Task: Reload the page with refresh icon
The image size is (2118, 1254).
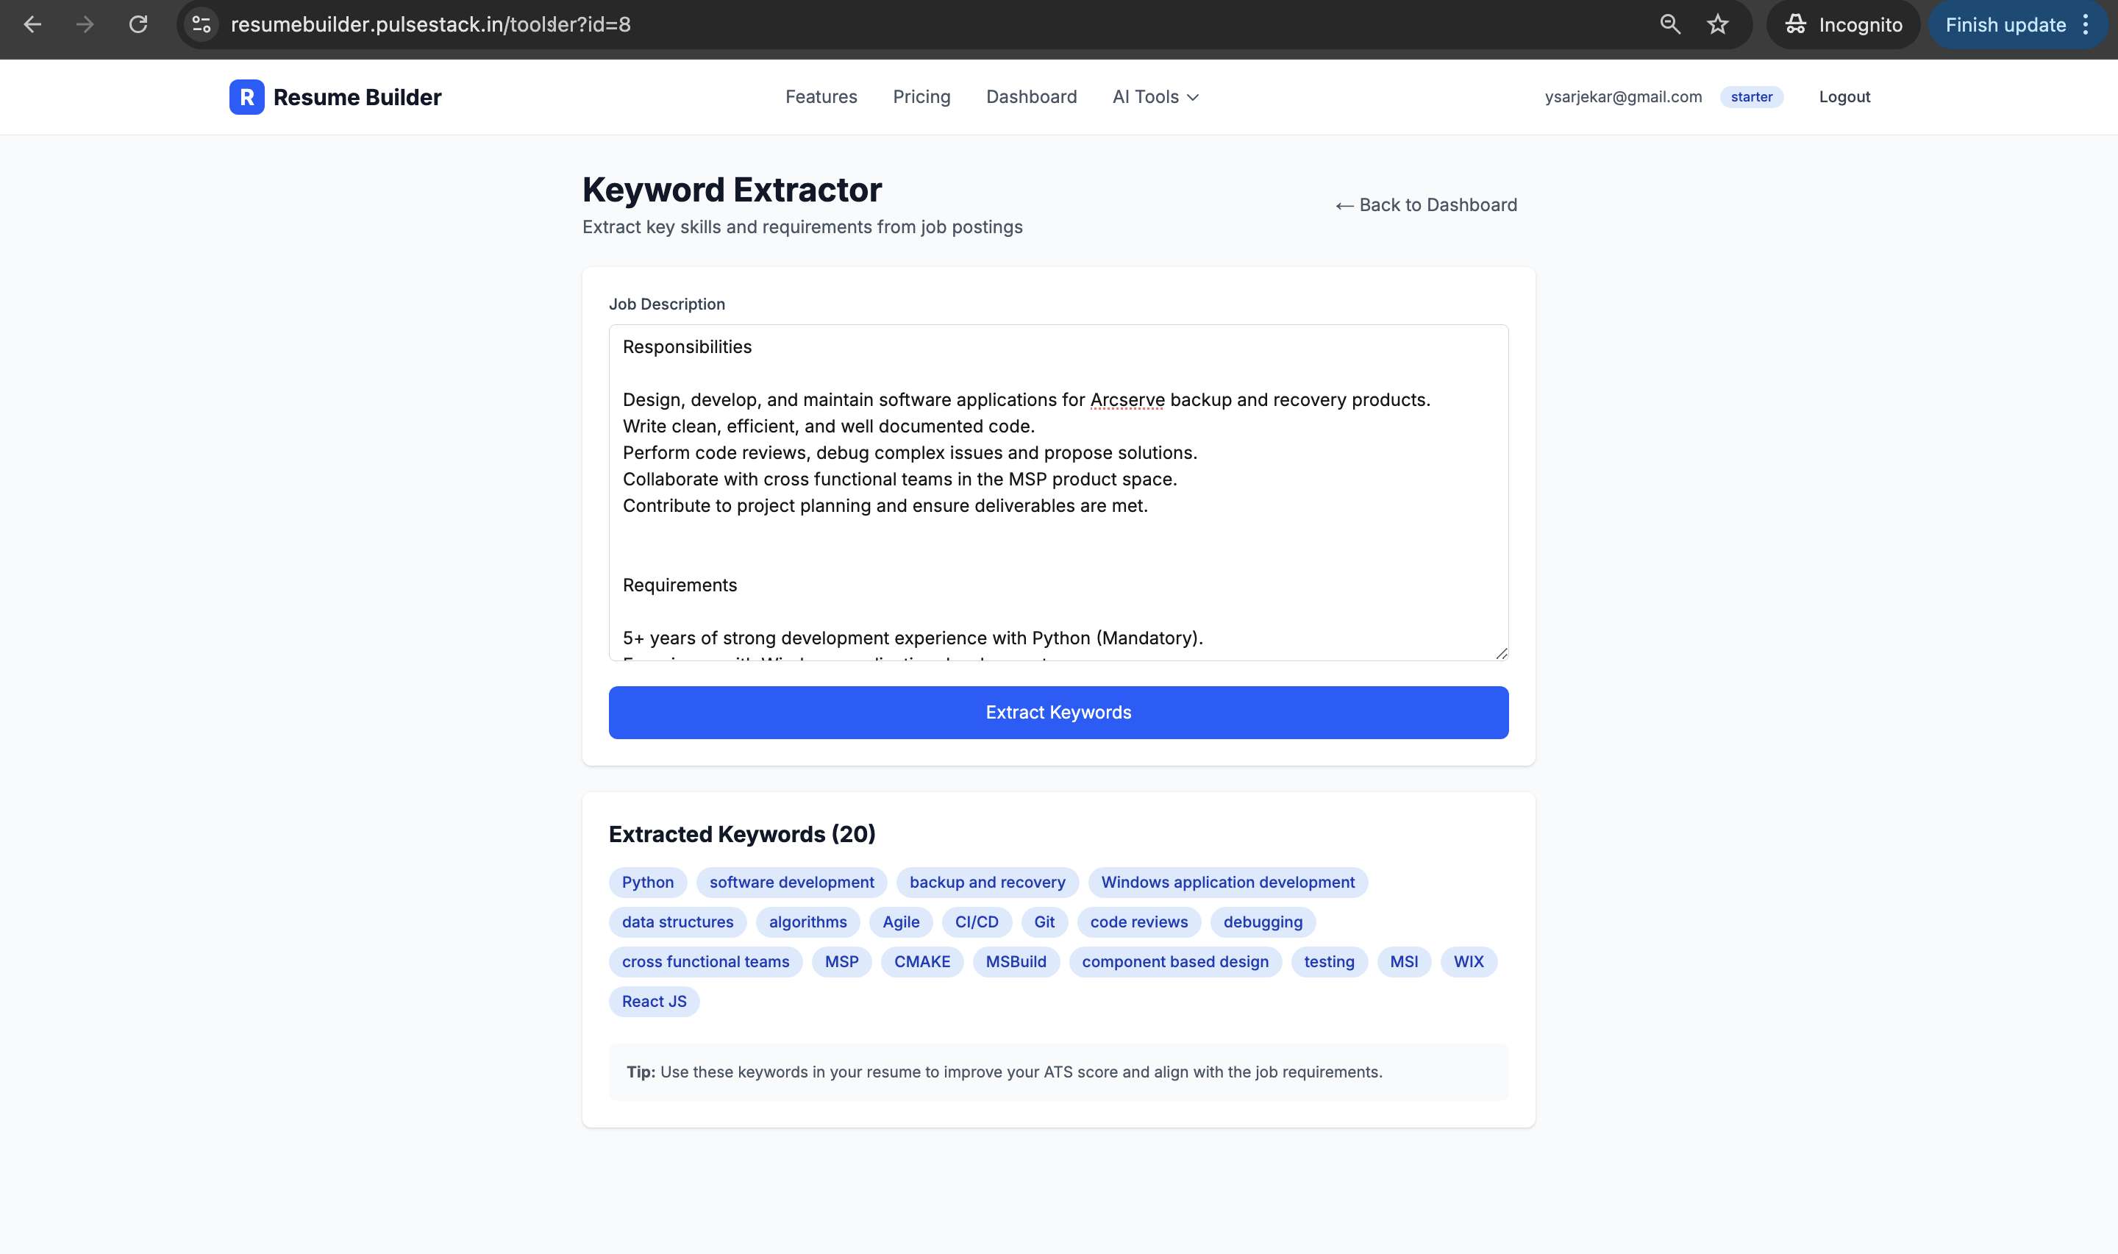Action: (138, 24)
